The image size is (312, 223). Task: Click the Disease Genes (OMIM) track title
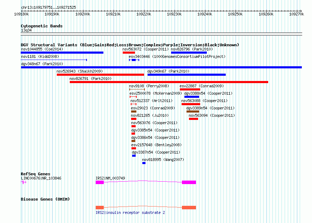(x=45, y=199)
